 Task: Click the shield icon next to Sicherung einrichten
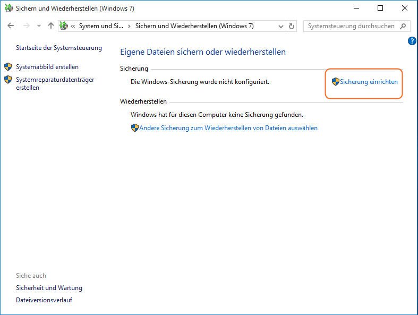tap(335, 82)
